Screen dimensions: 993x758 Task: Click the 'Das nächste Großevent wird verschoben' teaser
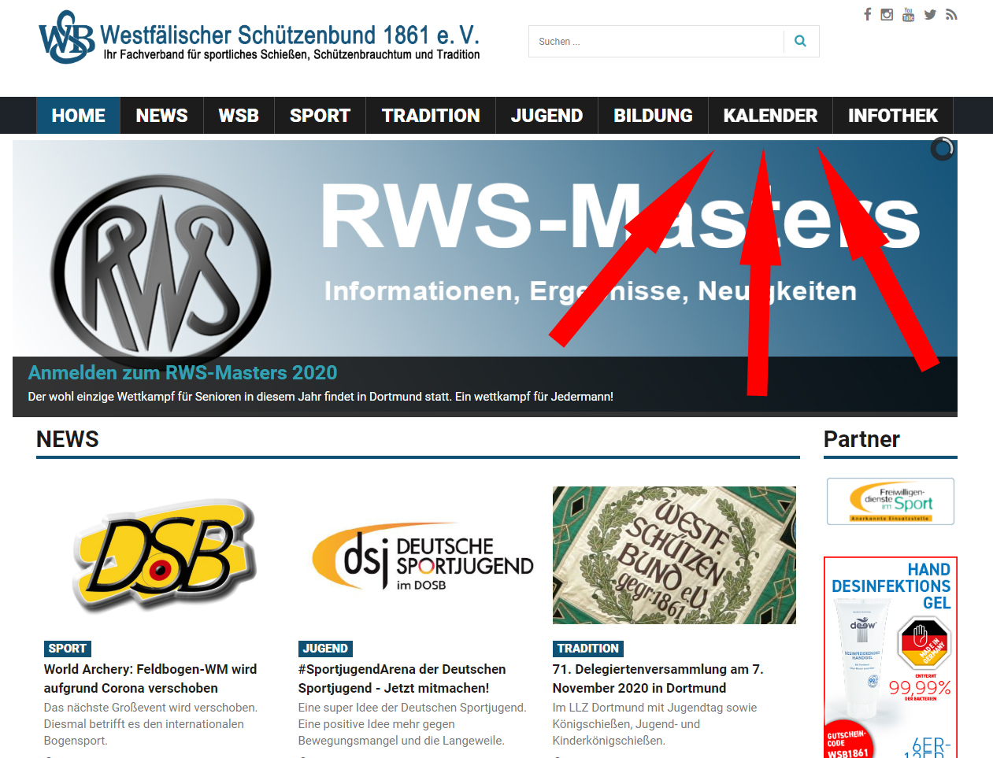(150, 724)
